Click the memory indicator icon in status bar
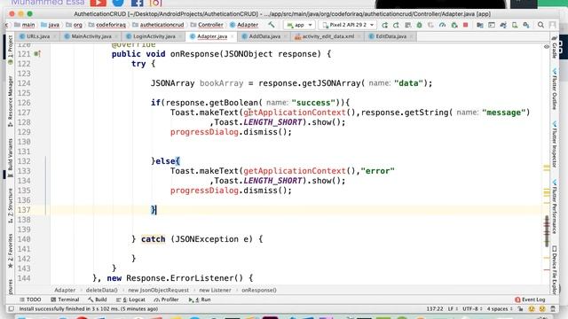 point(553,309)
